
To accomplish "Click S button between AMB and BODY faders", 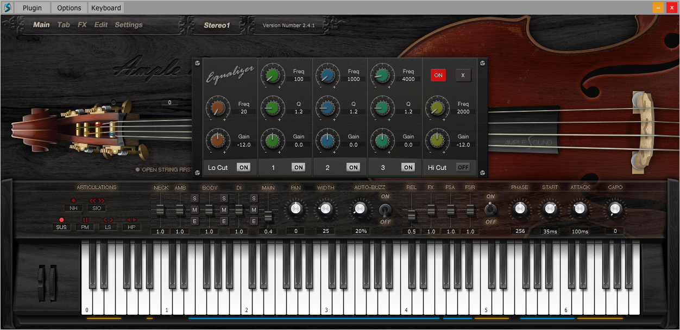I will click(194, 199).
